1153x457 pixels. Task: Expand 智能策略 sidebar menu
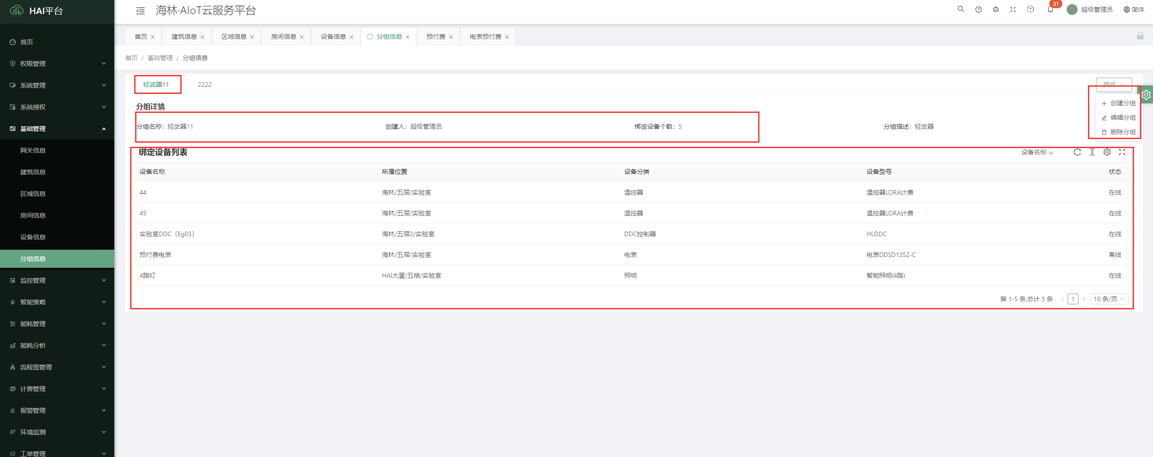coord(57,302)
